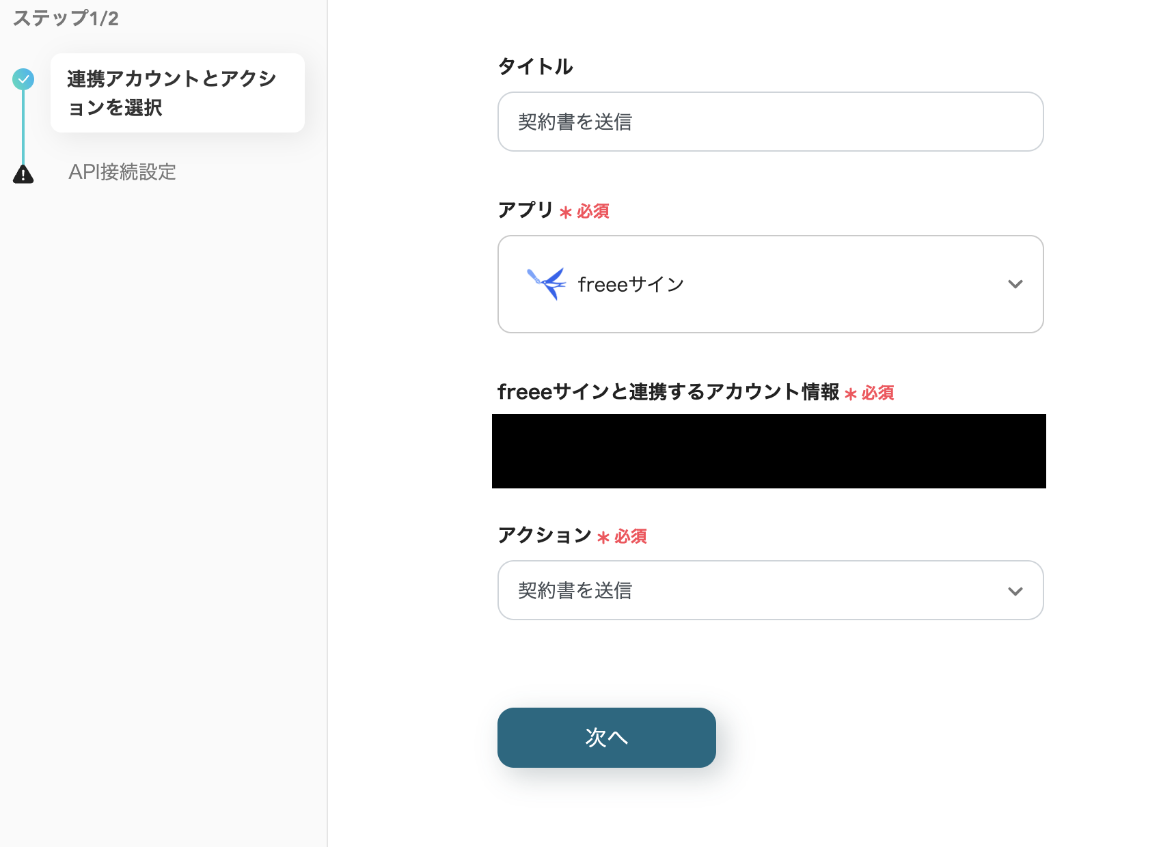This screenshot has height=847, width=1174.
Task: Select the API接続設定 step
Action: click(123, 173)
